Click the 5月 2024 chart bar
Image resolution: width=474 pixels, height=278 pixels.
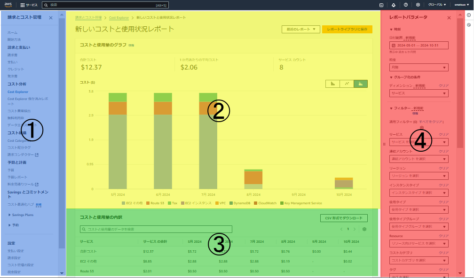118,141
